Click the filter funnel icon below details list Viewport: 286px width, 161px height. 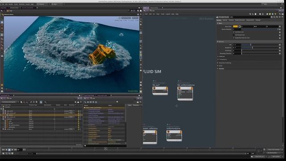click(85, 146)
